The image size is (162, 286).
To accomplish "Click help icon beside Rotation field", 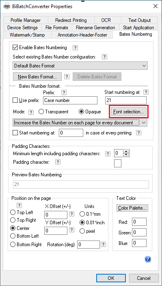I will 104,244.
